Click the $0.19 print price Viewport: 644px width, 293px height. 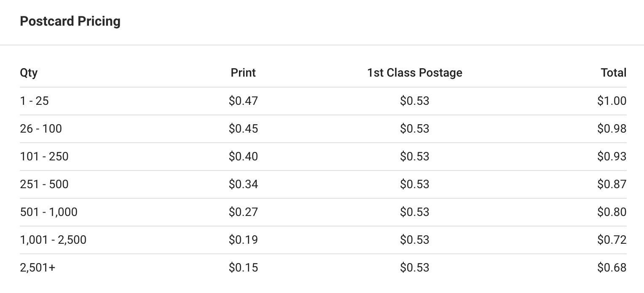click(x=243, y=240)
